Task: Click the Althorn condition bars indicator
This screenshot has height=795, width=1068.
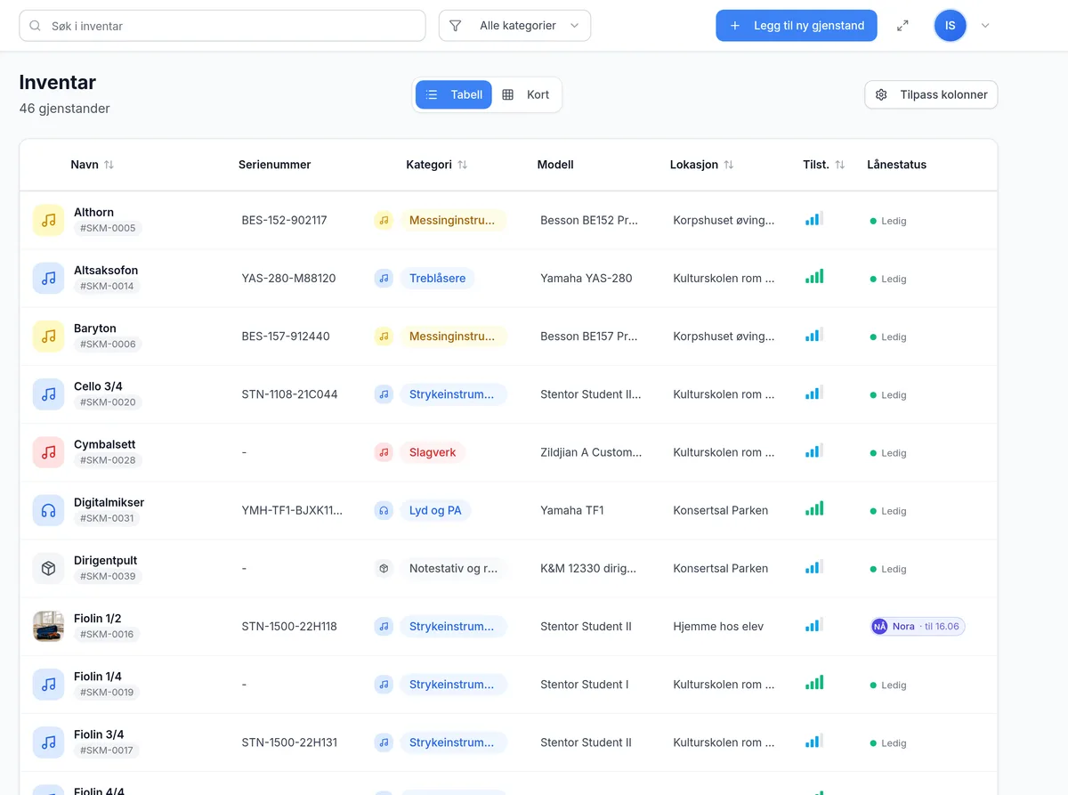Action: [x=814, y=218]
